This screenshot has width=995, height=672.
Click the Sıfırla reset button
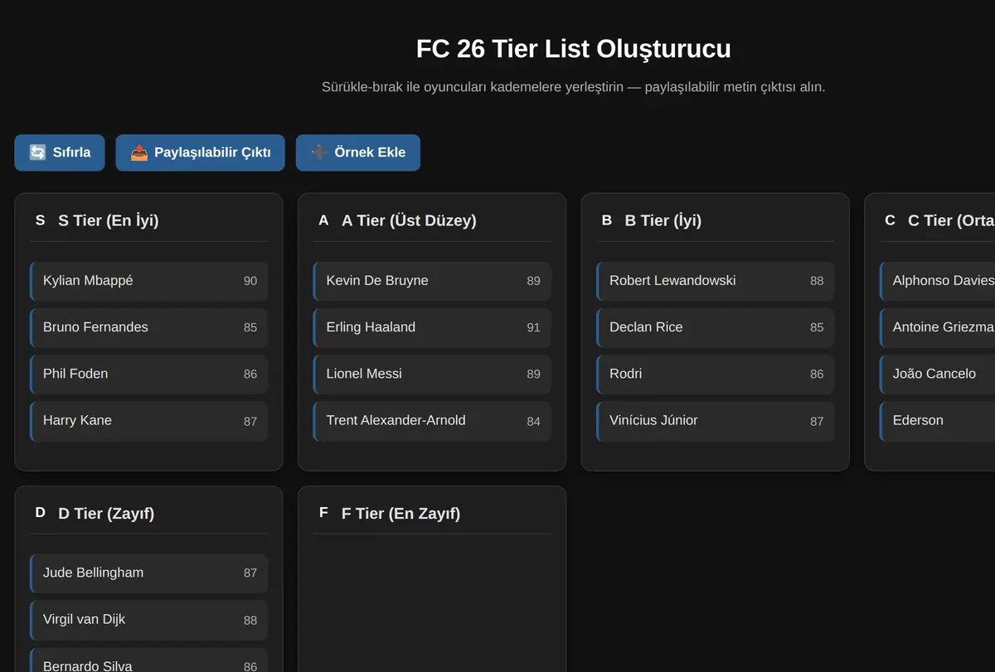point(60,152)
